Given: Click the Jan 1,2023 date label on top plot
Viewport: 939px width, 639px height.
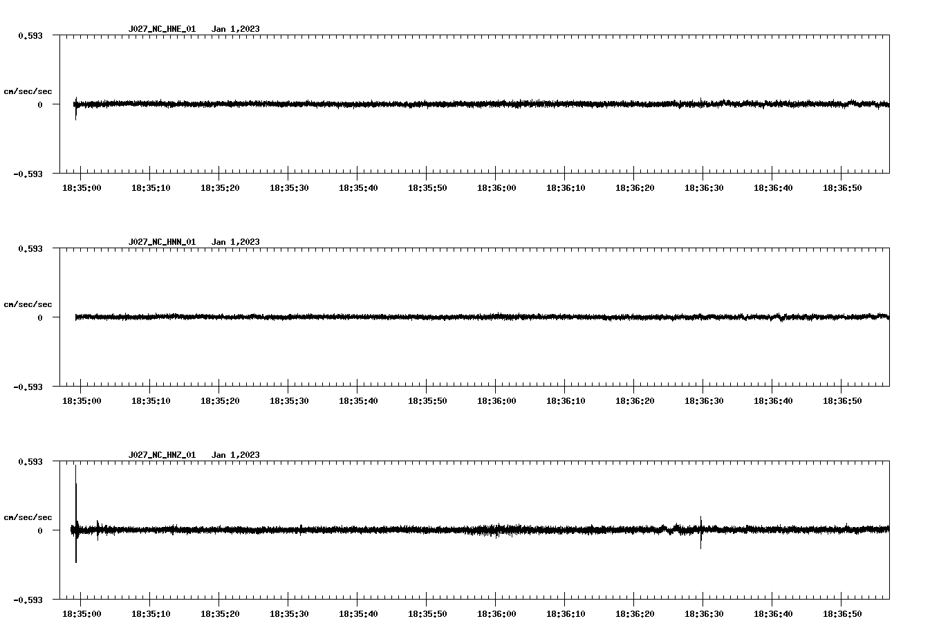Looking at the screenshot, I should pos(236,30).
